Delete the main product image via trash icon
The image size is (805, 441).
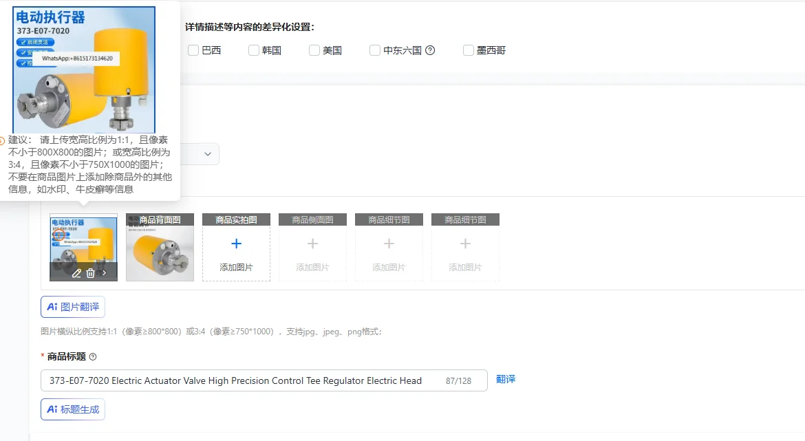(x=91, y=272)
